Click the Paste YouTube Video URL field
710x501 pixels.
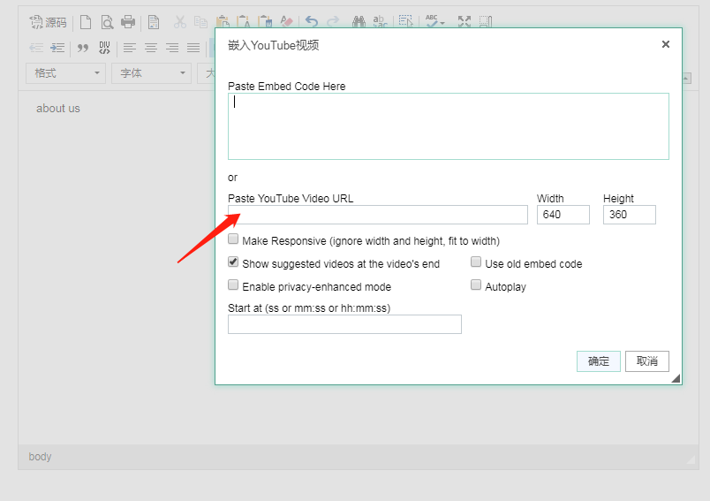pyautogui.click(x=378, y=215)
